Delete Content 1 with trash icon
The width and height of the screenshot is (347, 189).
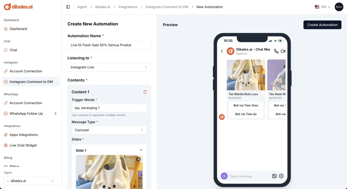(x=145, y=92)
